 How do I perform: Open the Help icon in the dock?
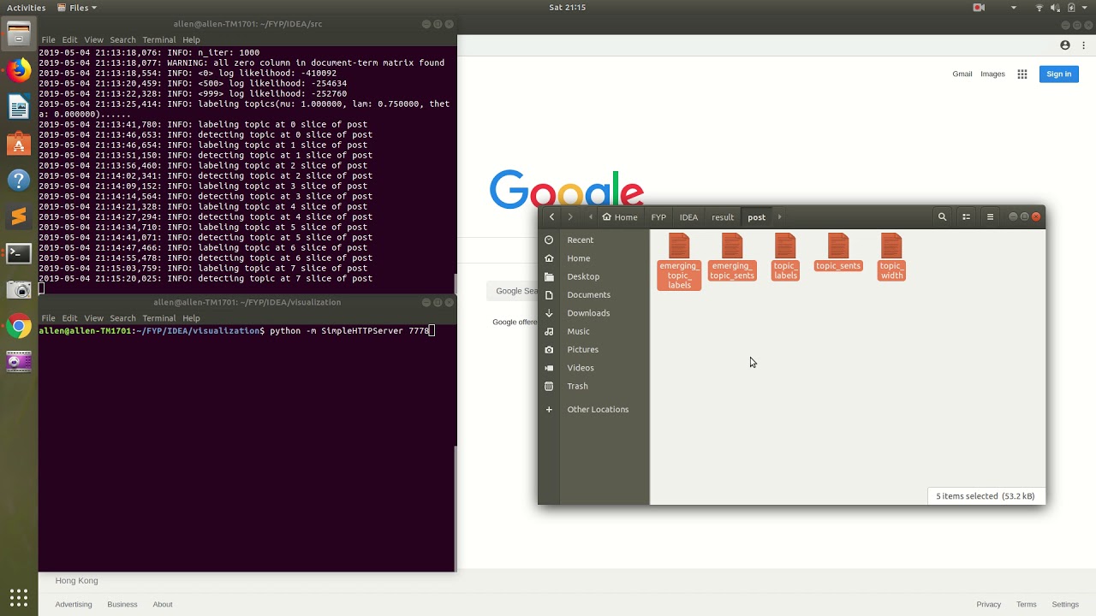coord(19,181)
